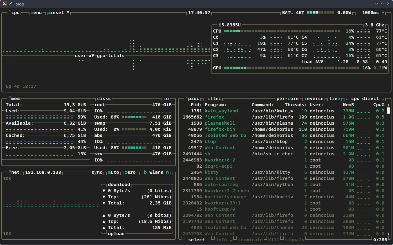Cycle the preset option in cpu box

click(55, 13)
